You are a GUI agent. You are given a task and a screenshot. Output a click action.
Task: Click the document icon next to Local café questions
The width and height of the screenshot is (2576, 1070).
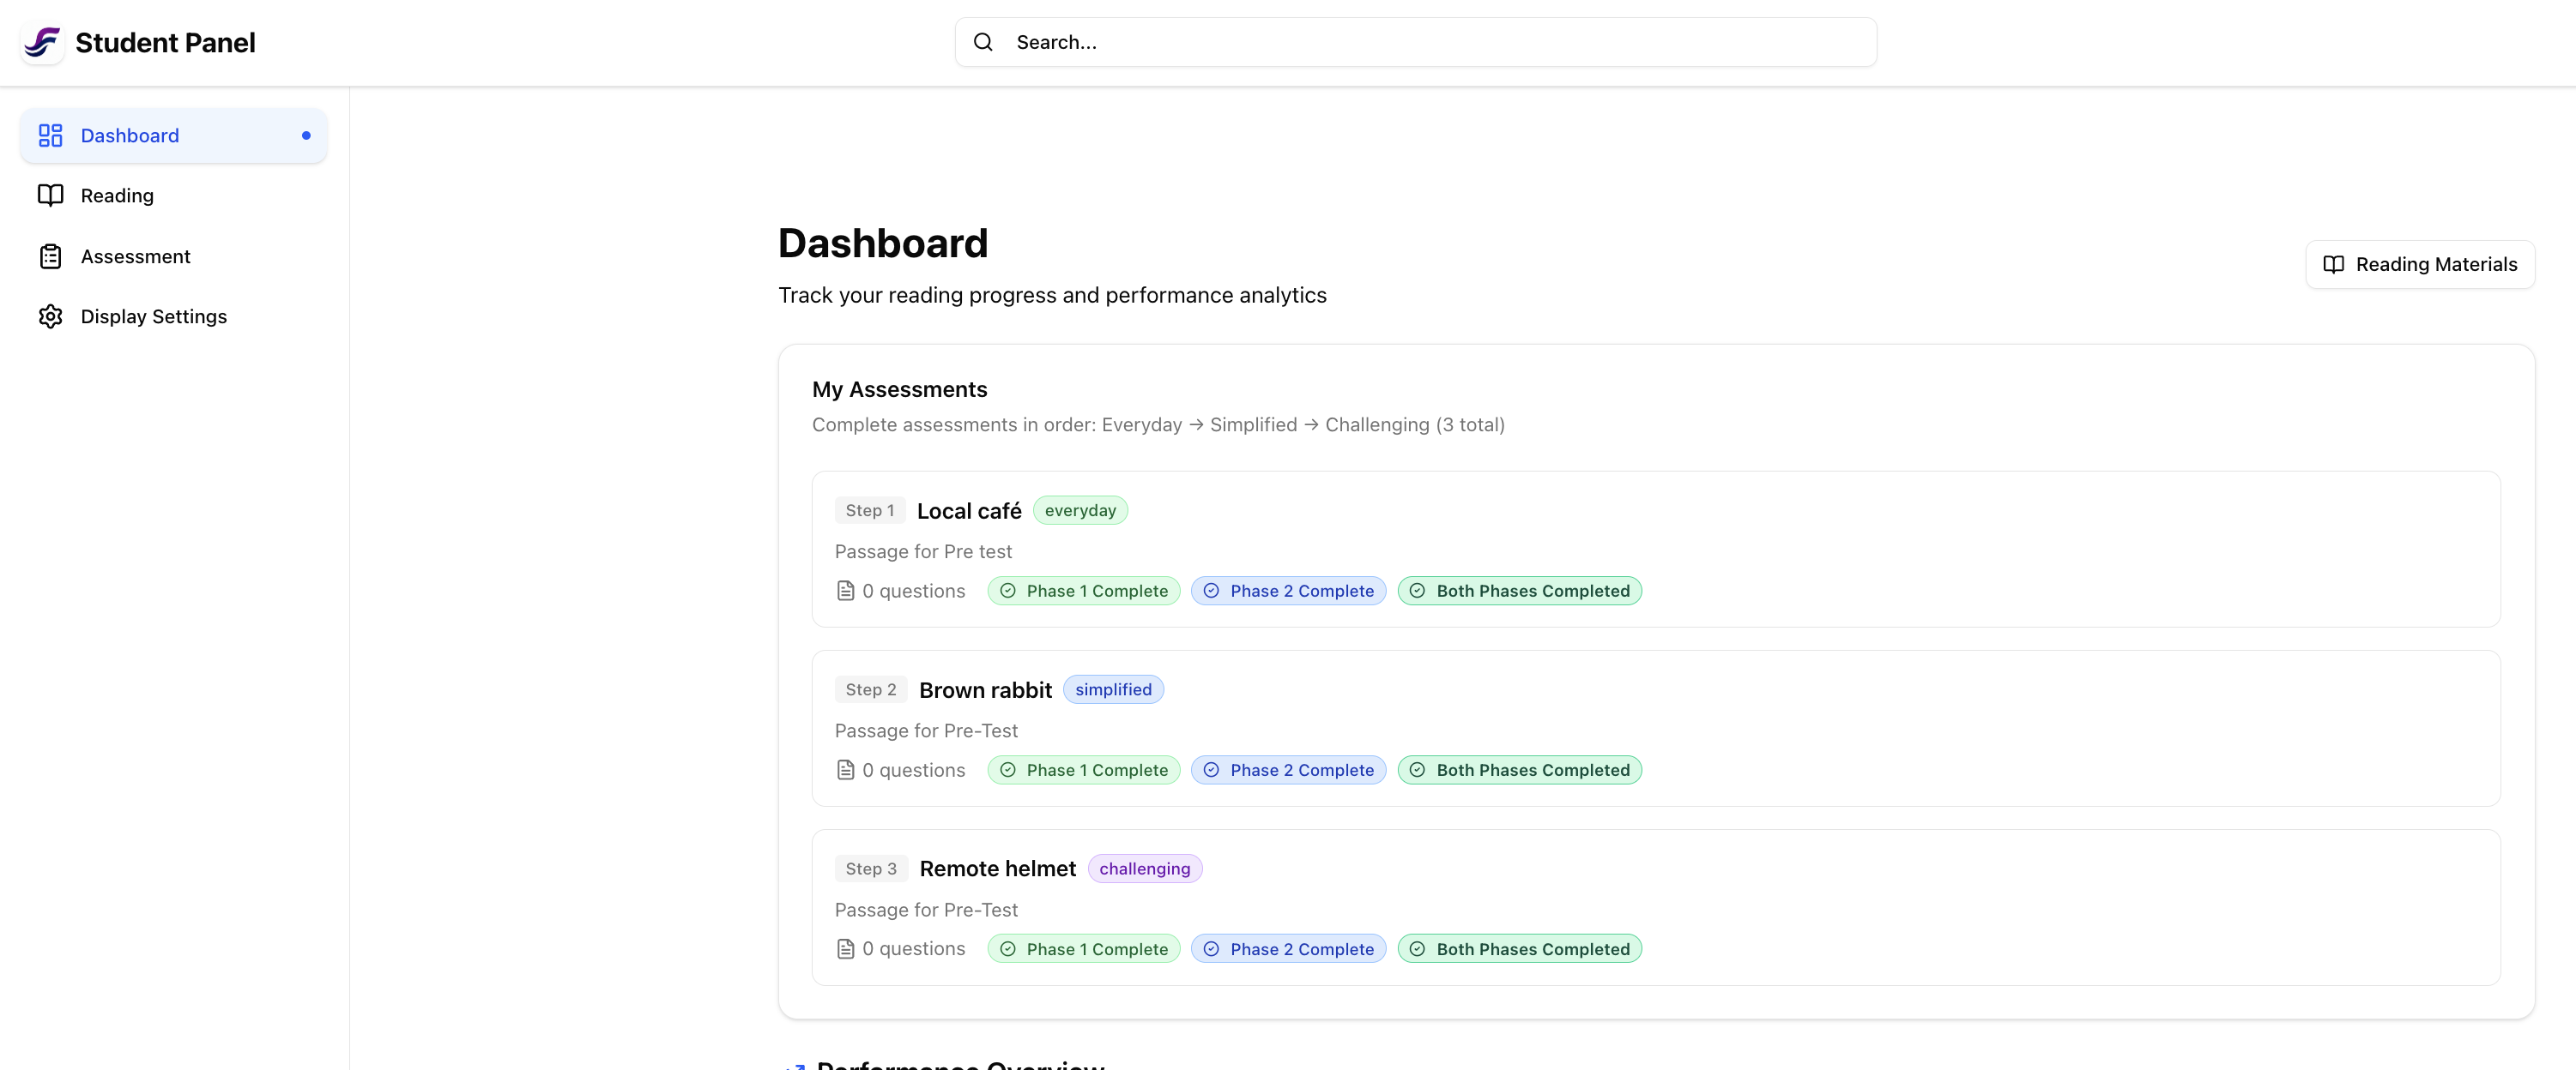[845, 591]
